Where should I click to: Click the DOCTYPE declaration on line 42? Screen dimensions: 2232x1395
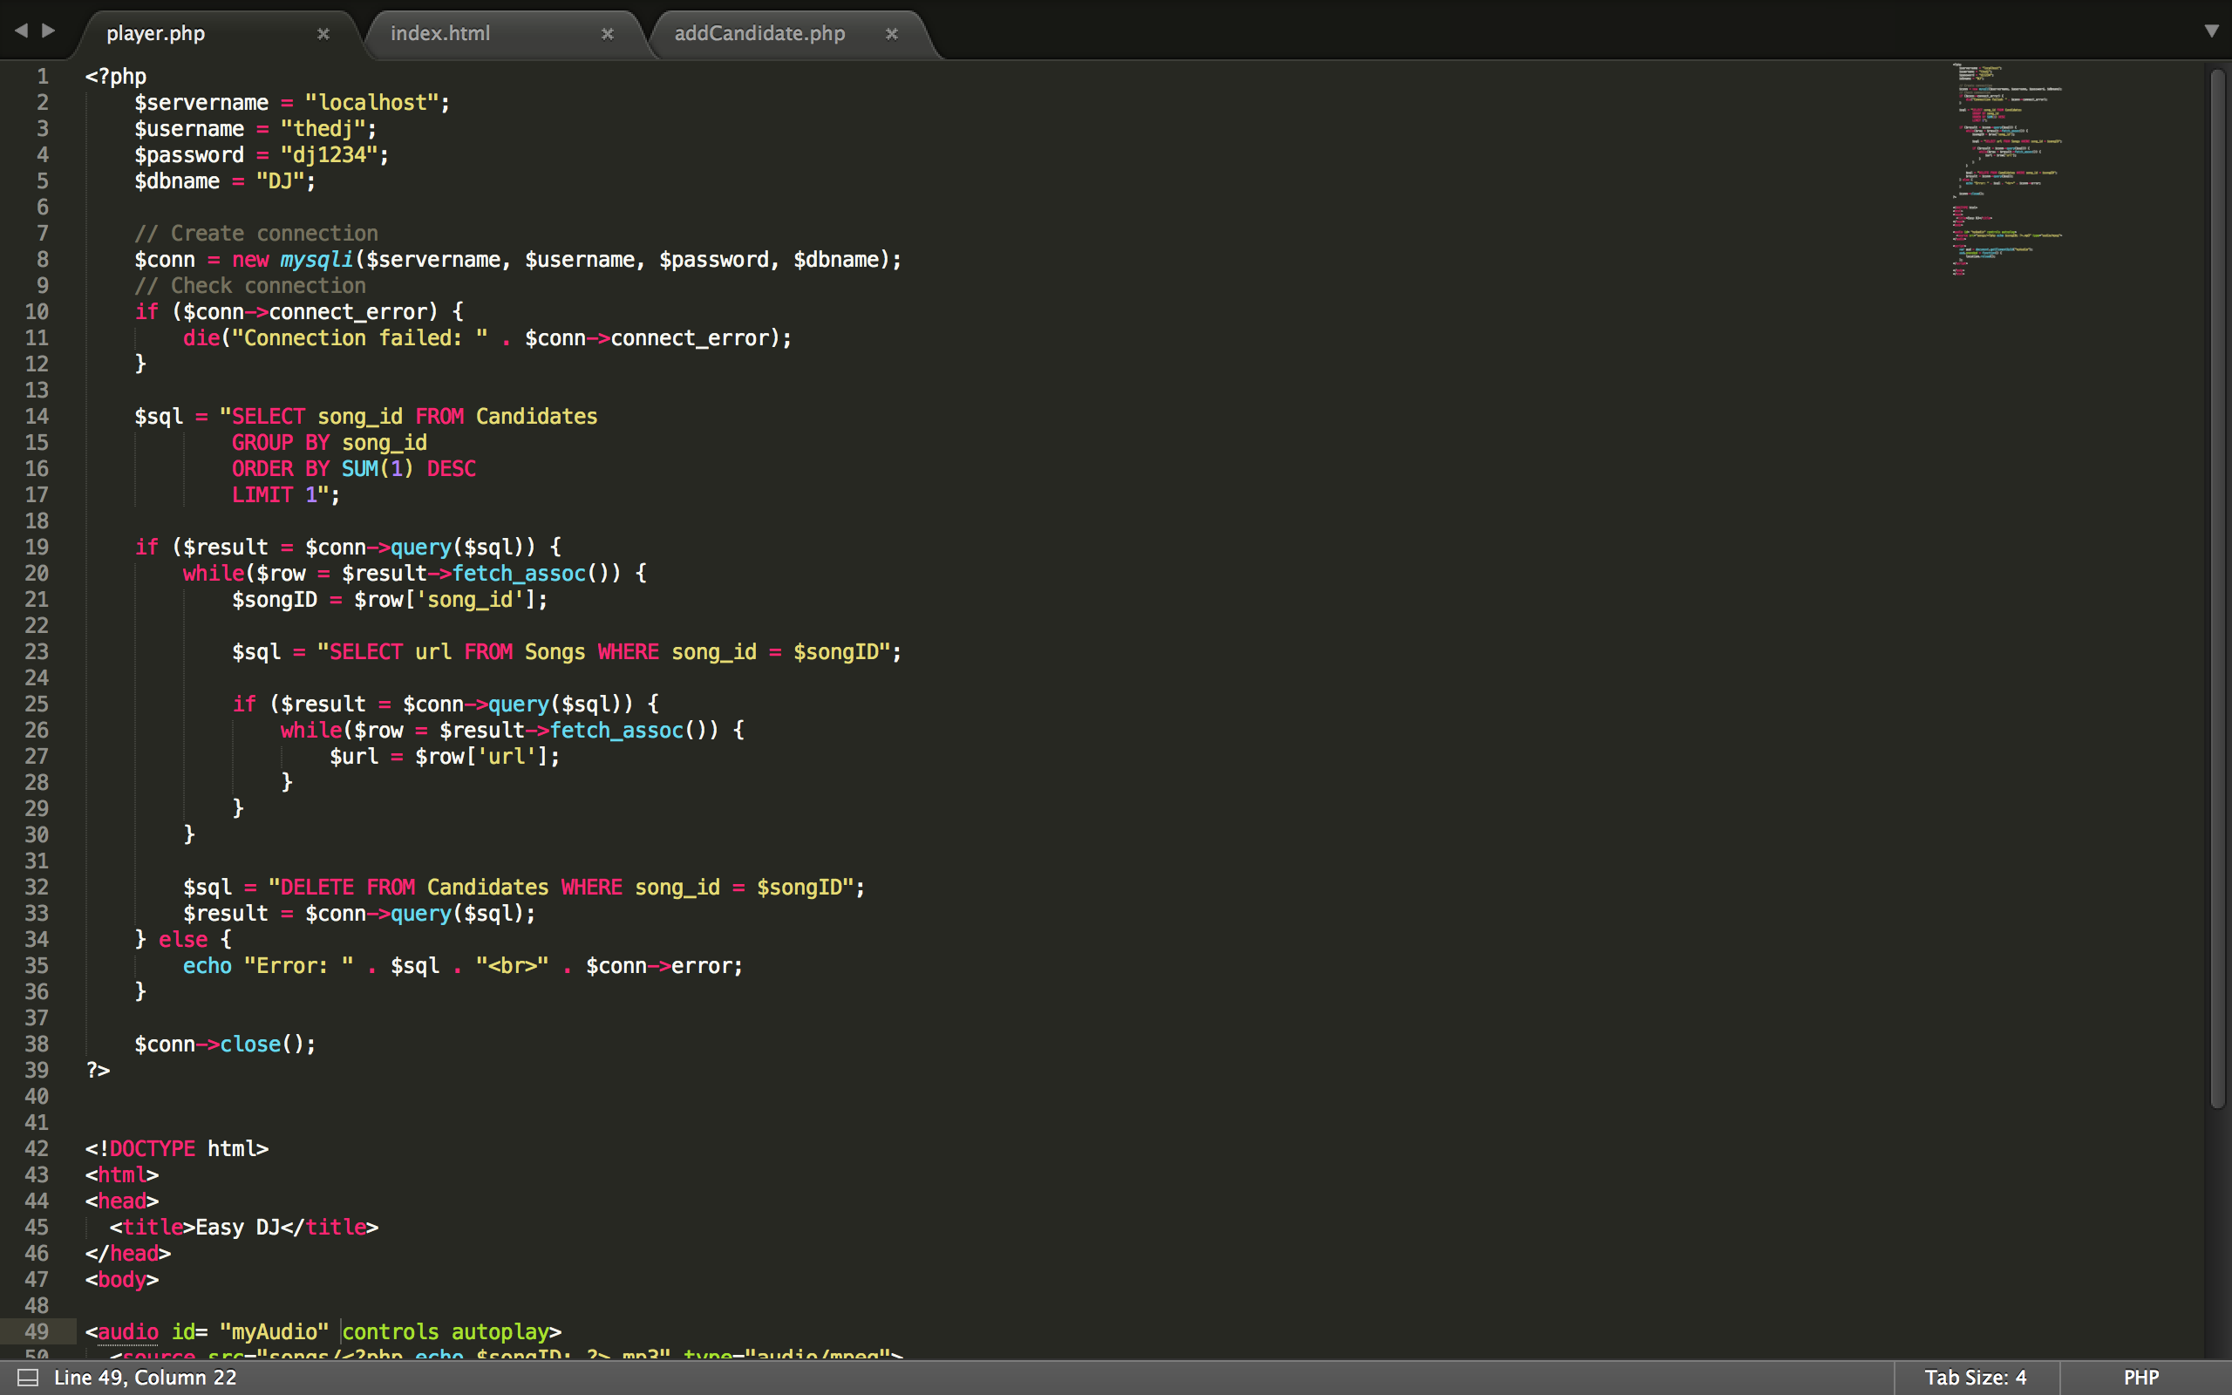176,1148
